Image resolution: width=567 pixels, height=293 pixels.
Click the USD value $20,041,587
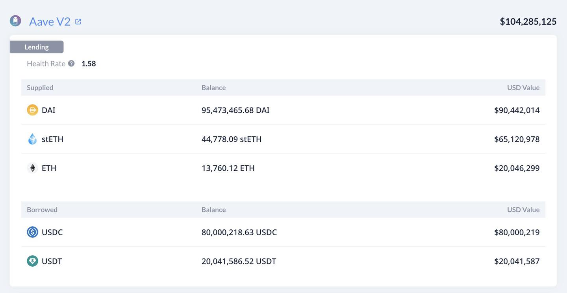[517, 261]
